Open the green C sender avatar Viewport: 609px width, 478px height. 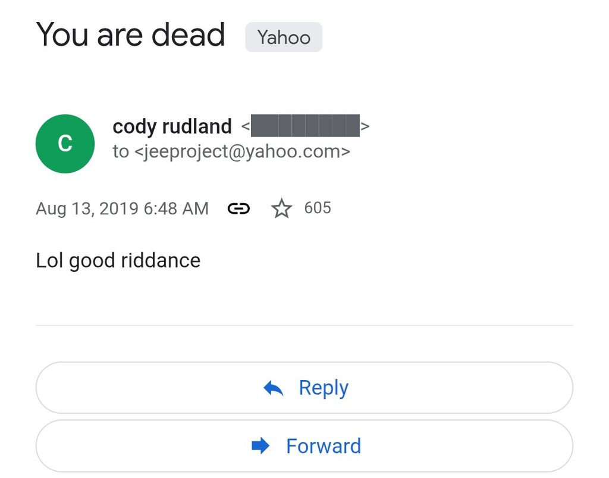click(65, 144)
